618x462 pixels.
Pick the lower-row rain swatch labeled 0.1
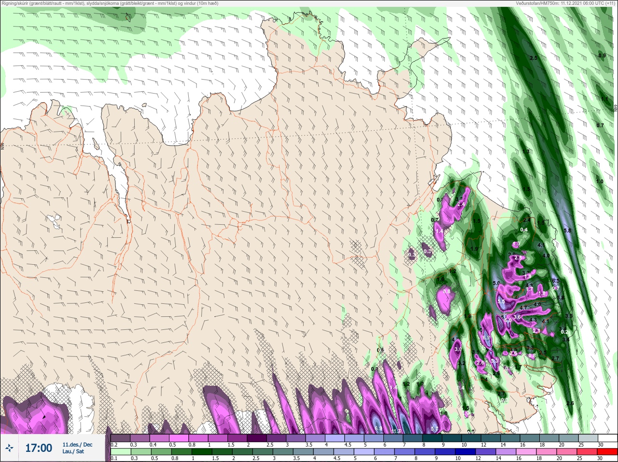click(x=121, y=452)
